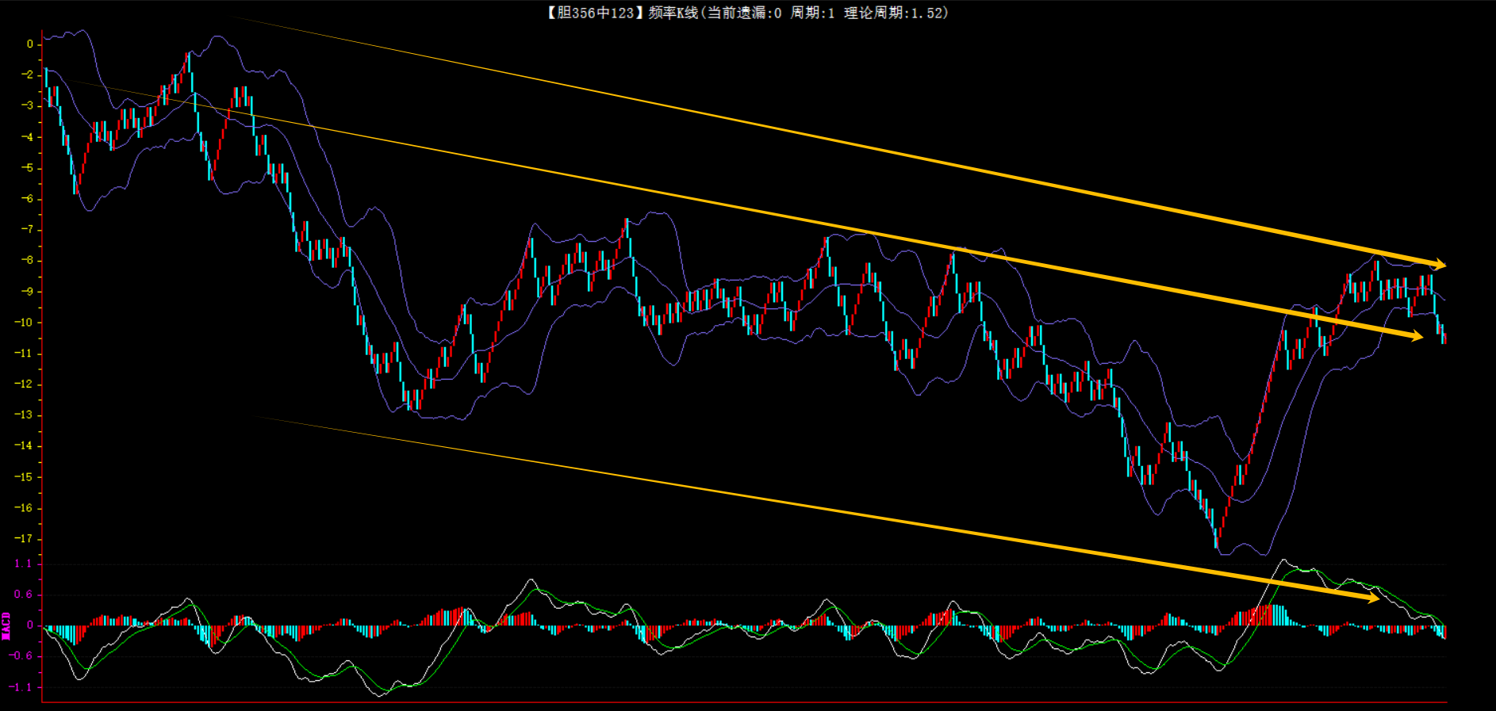Select the 0.6 MACD axis label
This screenshot has height=711, width=1496.
(x=23, y=594)
